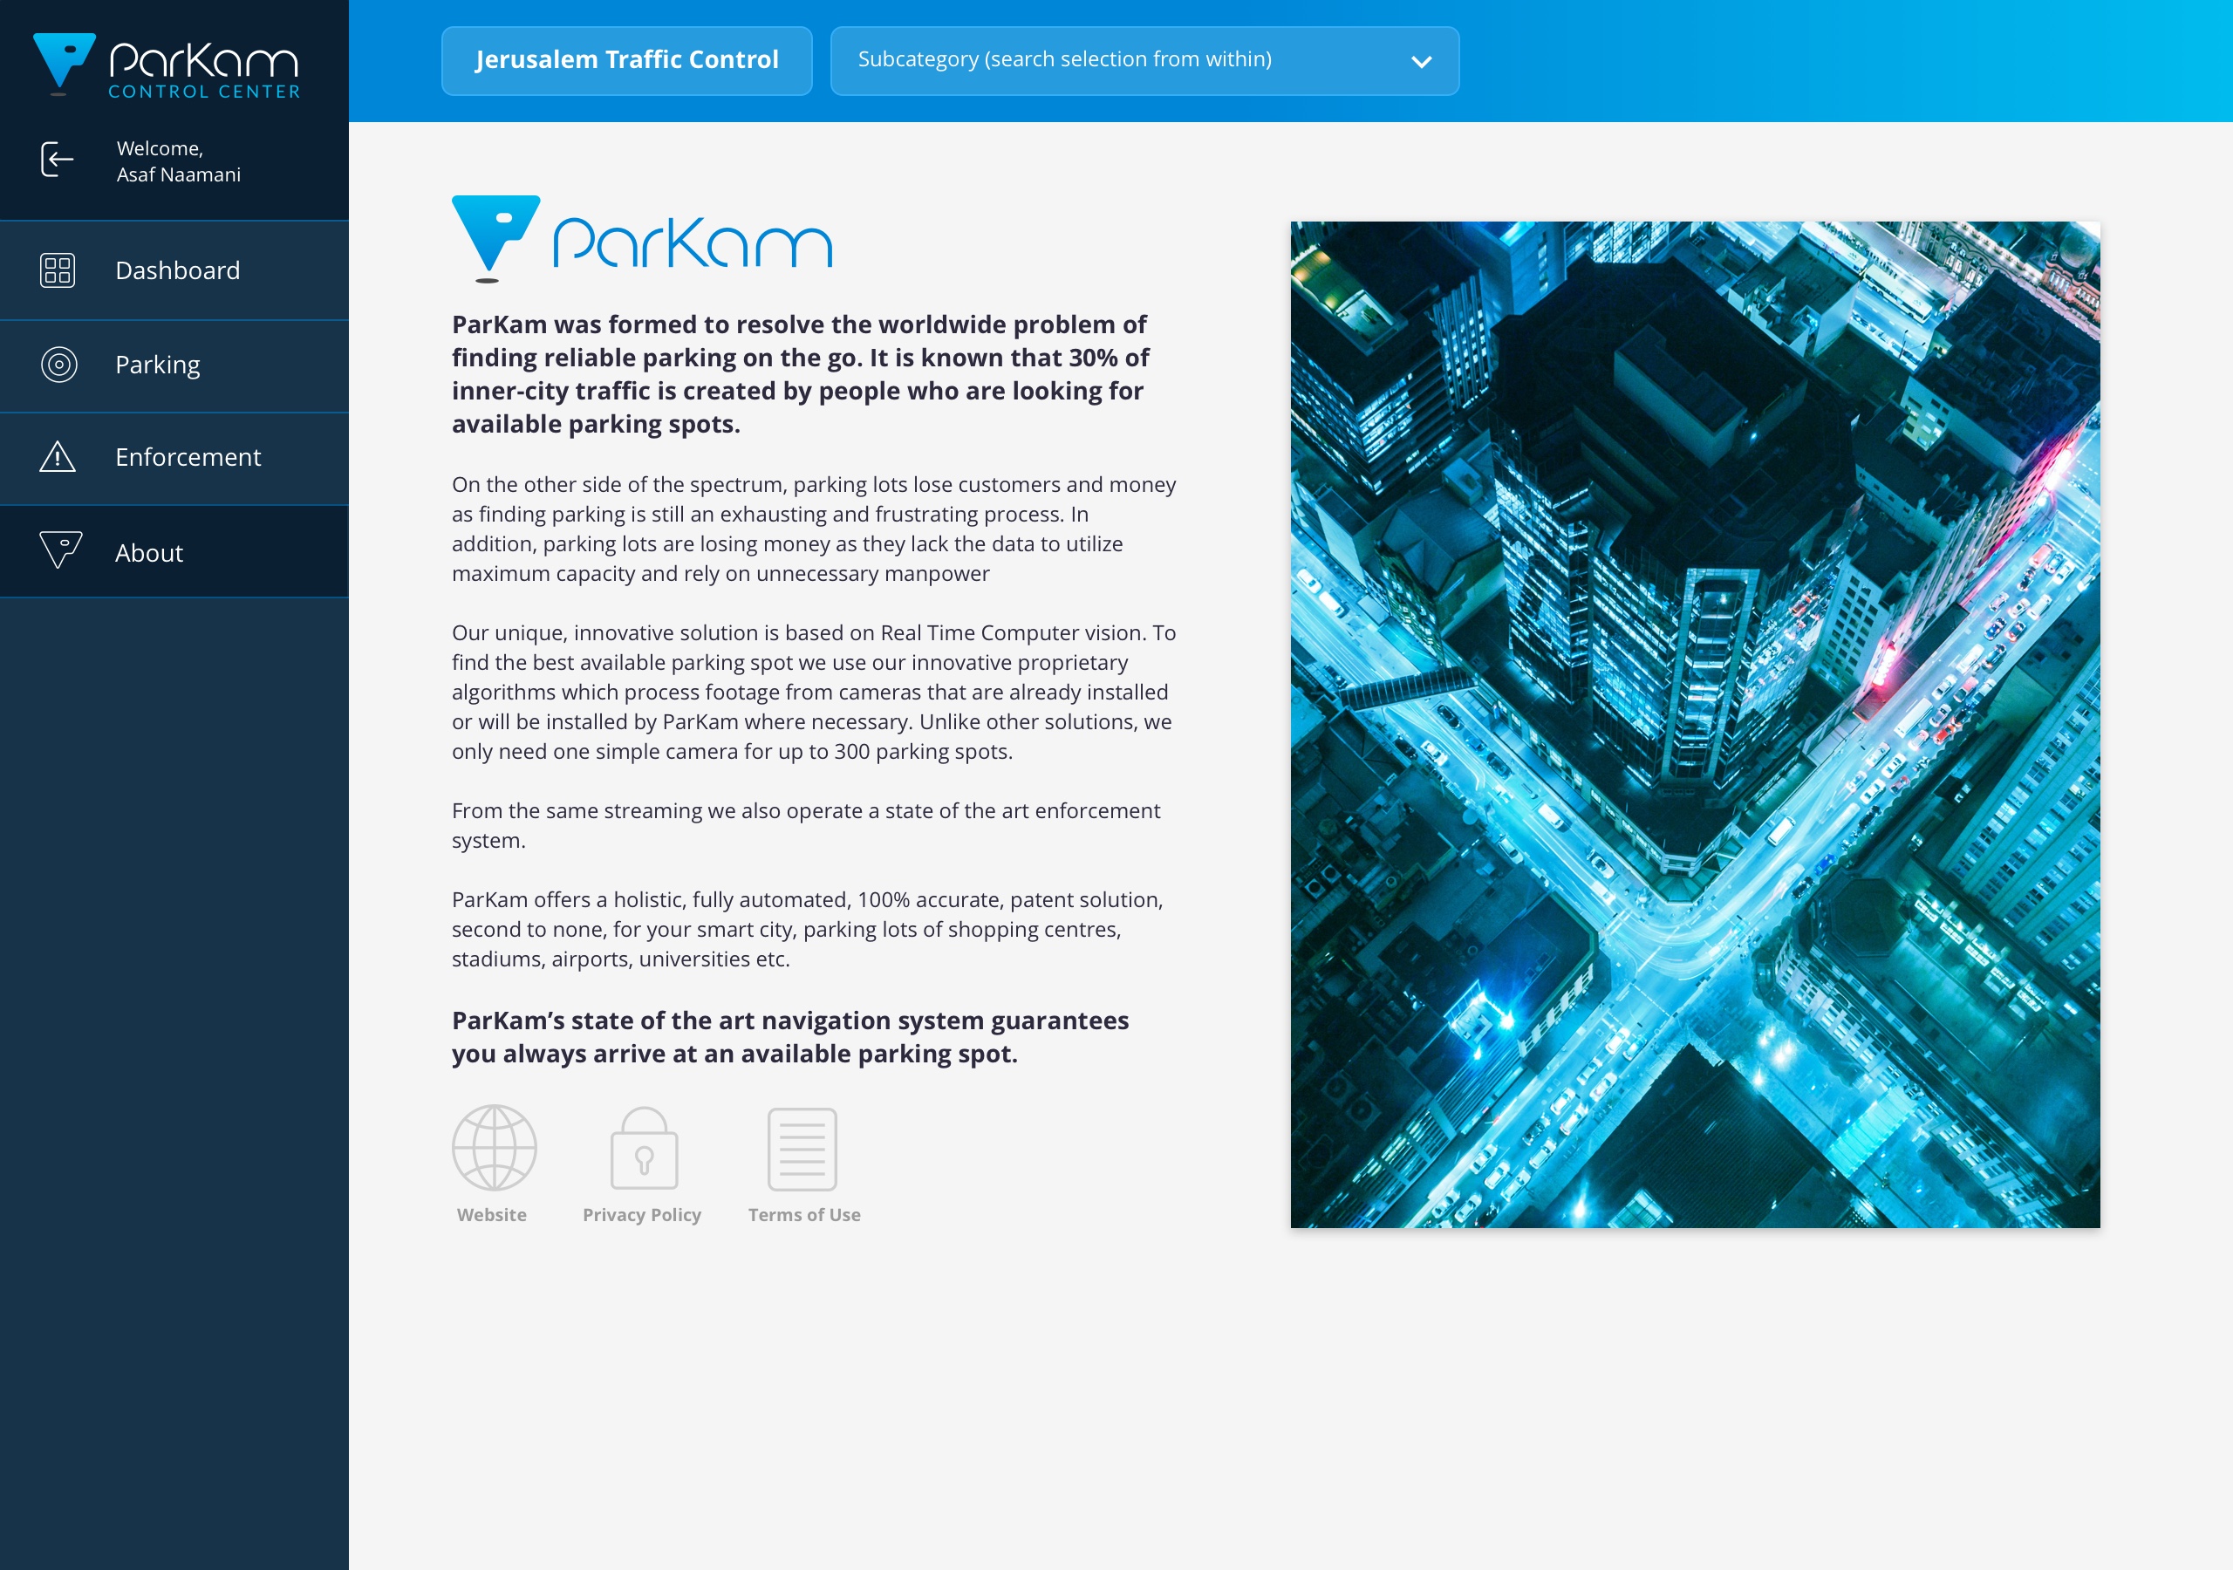Open the Terms of Use link label

804,1215
